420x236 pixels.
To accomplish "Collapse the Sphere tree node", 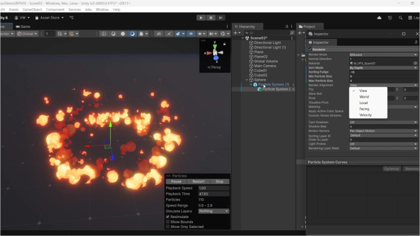I will point(247,80).
